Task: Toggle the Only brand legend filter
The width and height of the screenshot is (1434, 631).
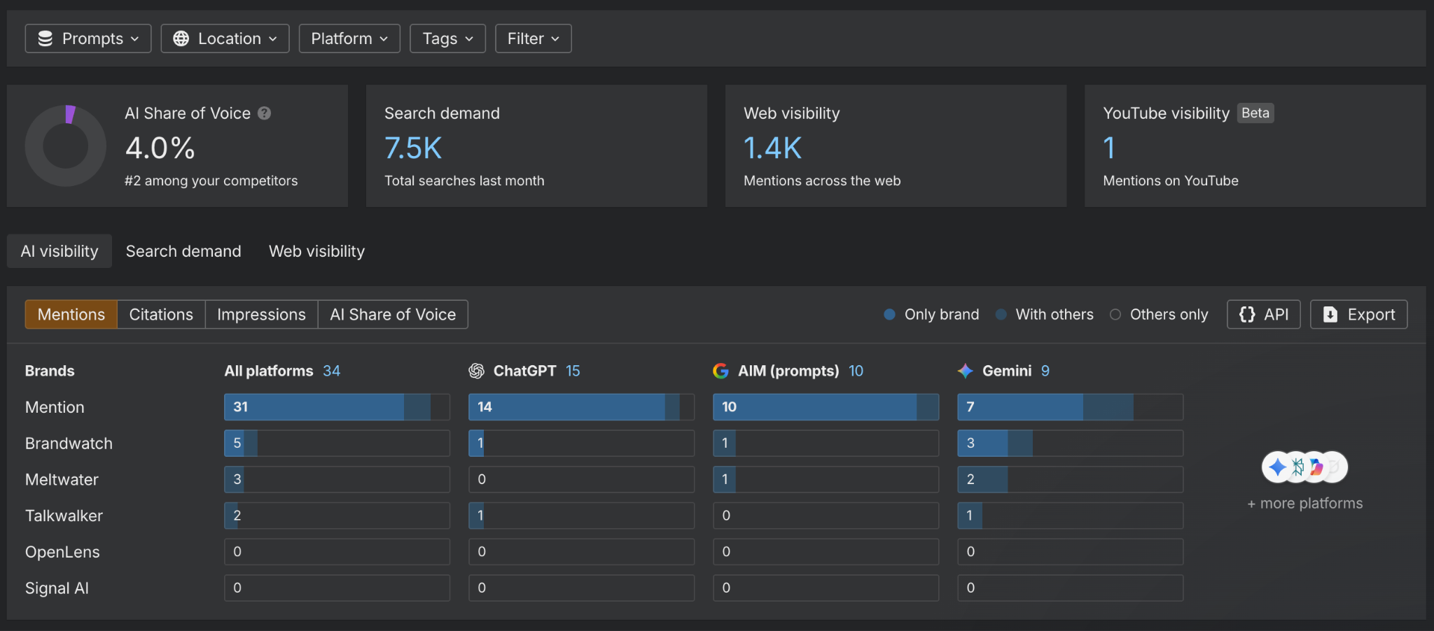Action: [x=932, y=314]
